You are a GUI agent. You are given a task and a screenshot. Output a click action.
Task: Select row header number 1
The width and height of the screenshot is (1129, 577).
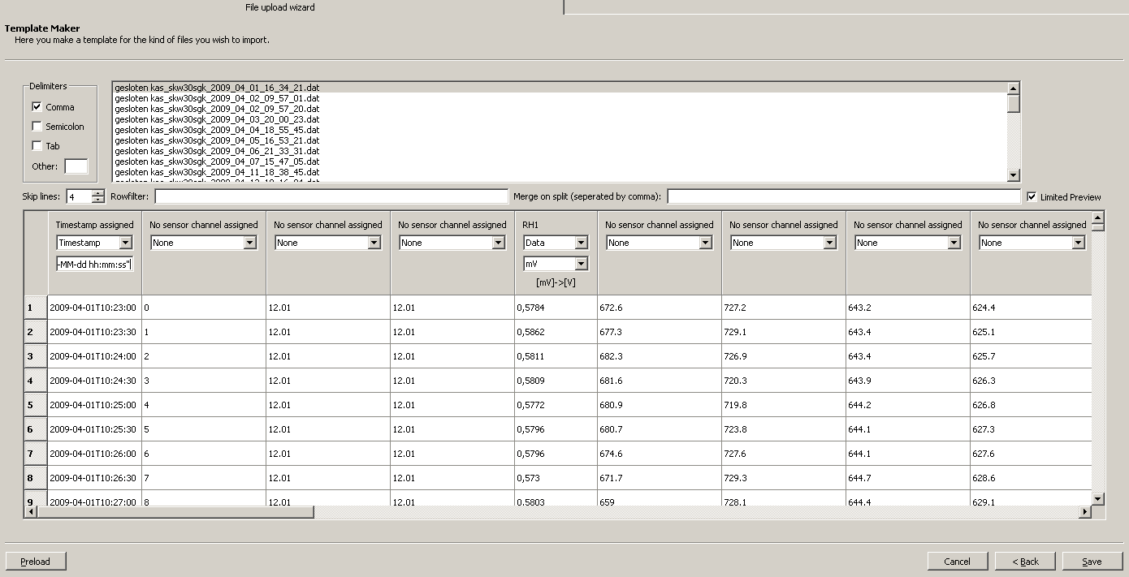click(x=36, y=308)
